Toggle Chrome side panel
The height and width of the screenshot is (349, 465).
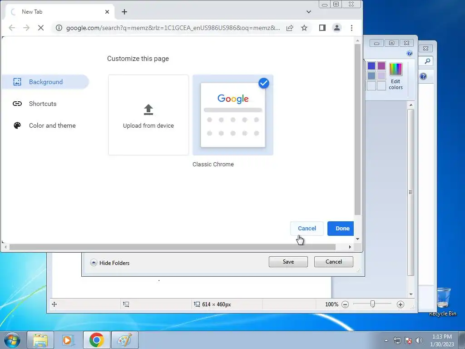(322, 28)
